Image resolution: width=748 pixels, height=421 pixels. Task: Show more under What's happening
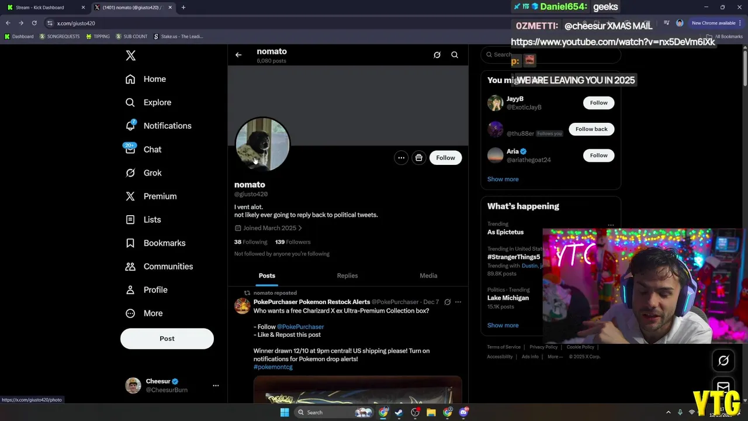coord(503,325)
